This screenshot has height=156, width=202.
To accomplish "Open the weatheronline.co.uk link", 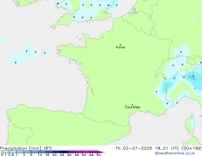I will (175, 153).
